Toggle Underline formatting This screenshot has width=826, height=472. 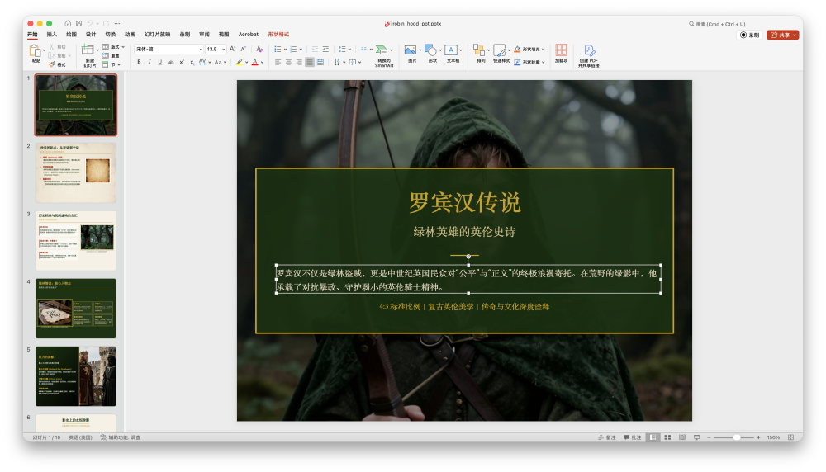tap(160, 62)
